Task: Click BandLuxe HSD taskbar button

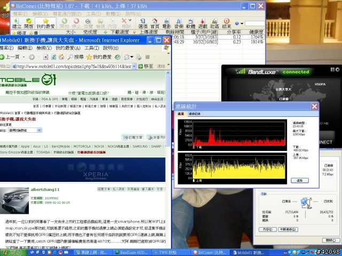Action: [131, 252]
